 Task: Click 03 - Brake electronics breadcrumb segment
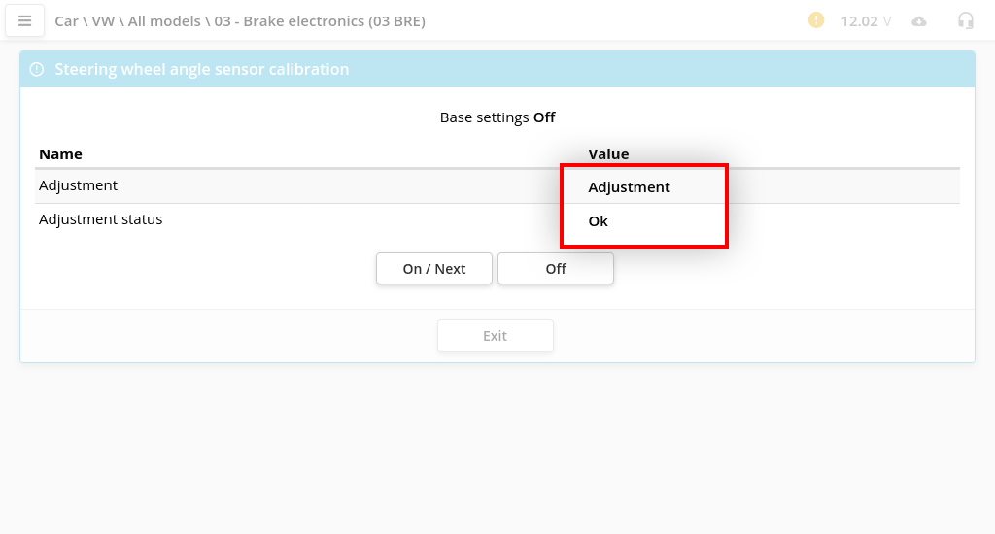[320, 20]
